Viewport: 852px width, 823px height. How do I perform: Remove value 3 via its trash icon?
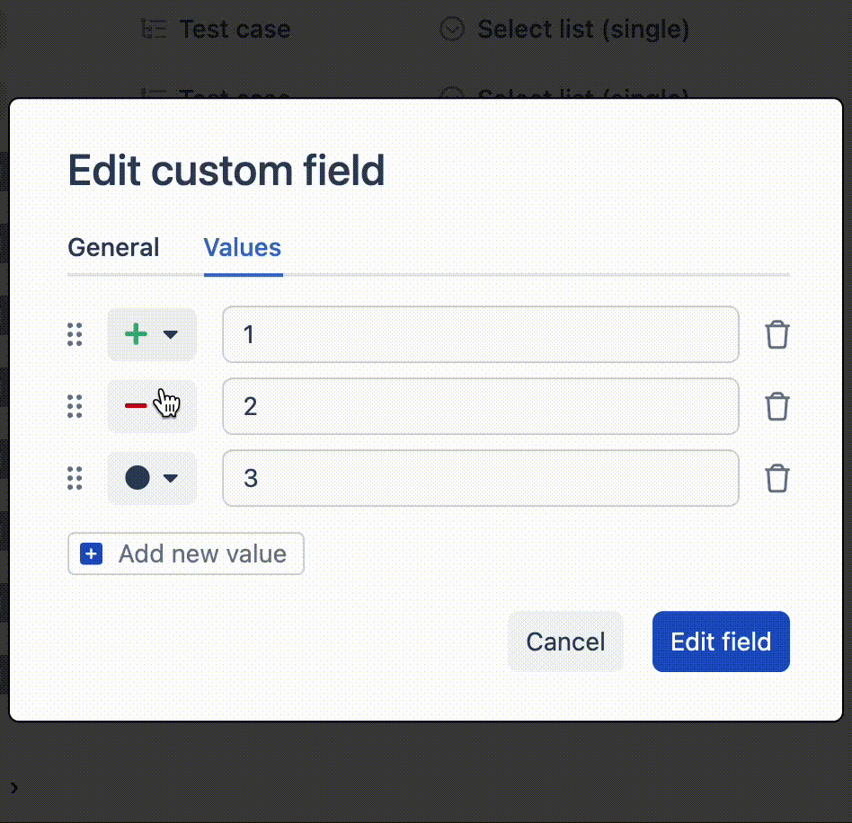pyautogui.click(x=777, y=478)
